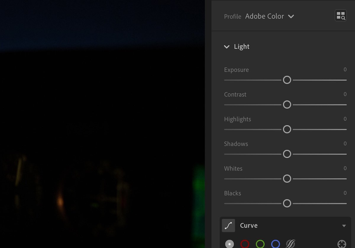This screenshot has height=248, width=355.
Task: Select the blue curve channel
Action: 276,244
